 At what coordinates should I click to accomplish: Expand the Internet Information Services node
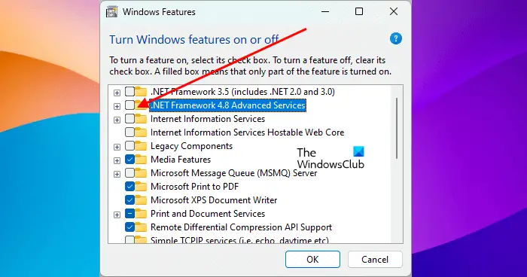[x=117, y=120]
